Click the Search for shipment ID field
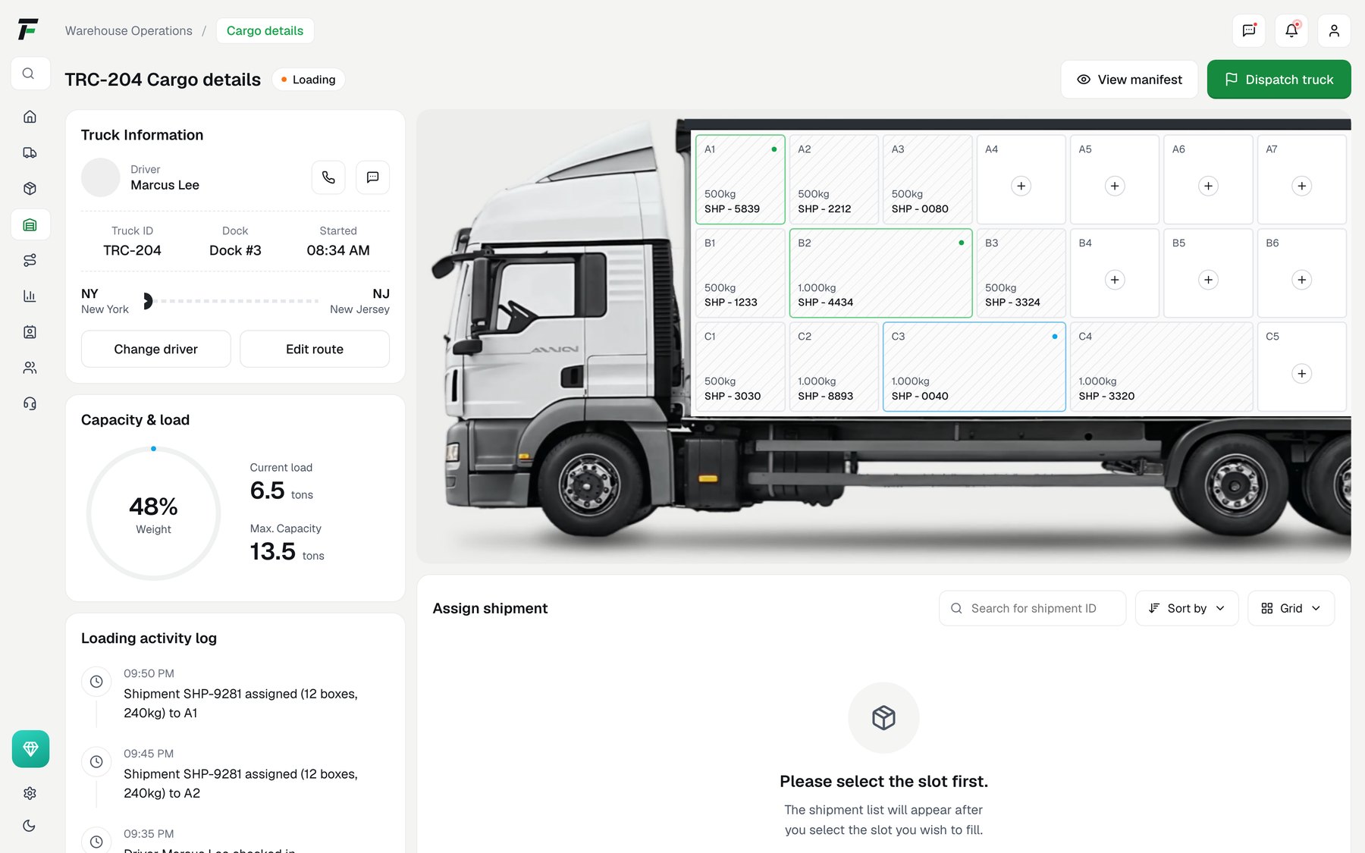The height and width of the screenshot is (853, 1365). pos(1032,608)
